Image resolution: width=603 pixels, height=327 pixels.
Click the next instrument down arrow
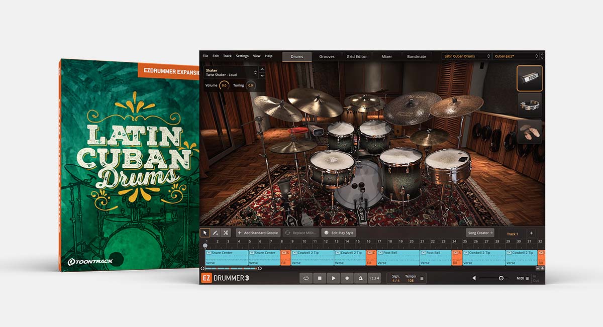coord(262,75)
